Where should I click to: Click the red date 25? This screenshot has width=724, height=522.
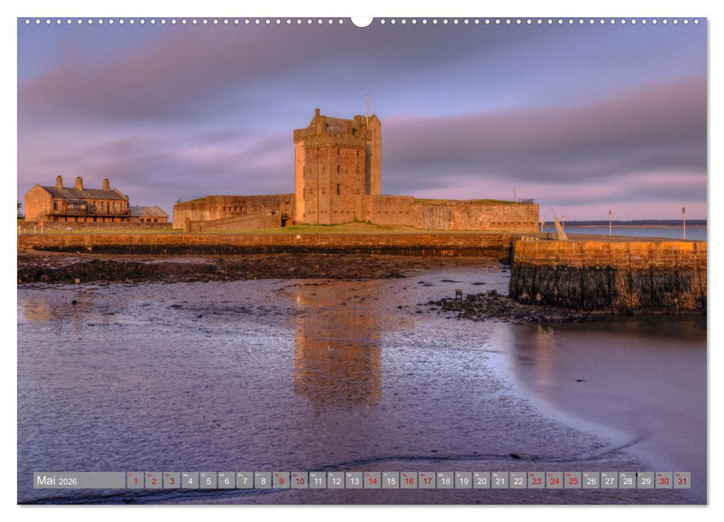click(x=573, y=481)
